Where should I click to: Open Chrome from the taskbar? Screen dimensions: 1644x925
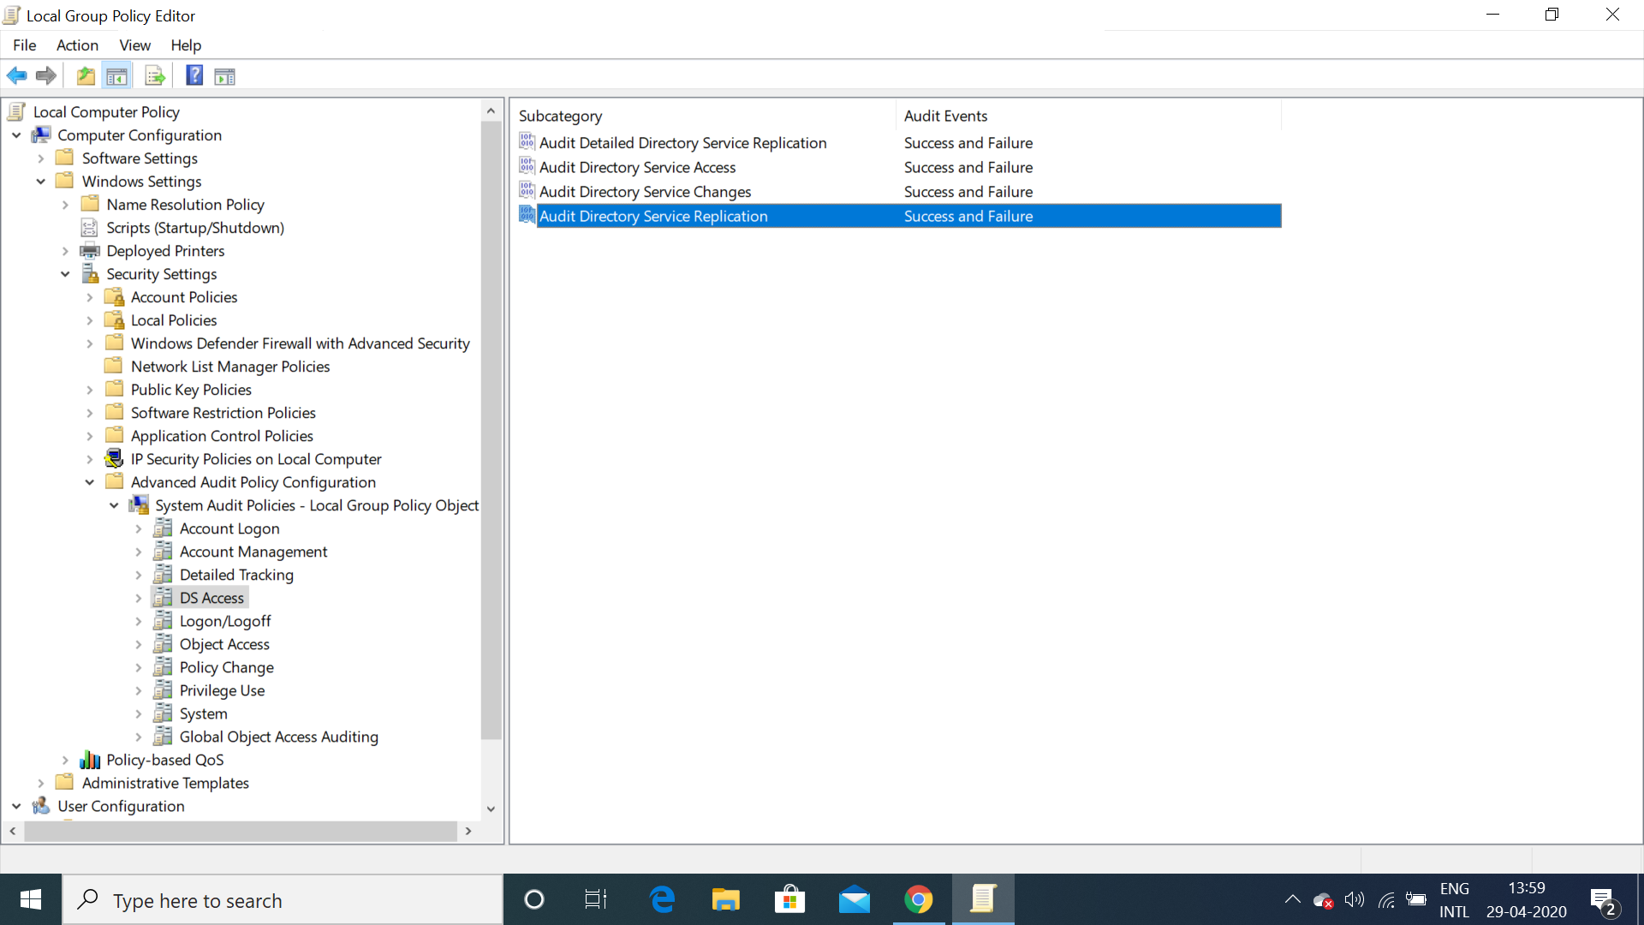[918, 900]
